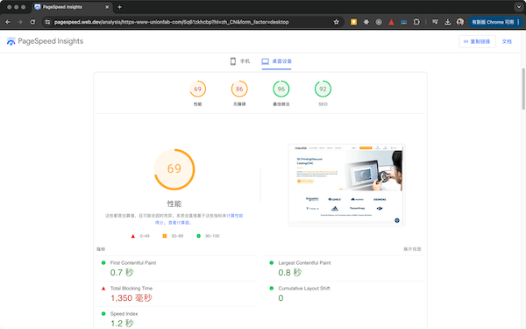This screenshot has width=526, height=329.
Task: Open the Chrome three-dot menu
Action: (518, 22)
